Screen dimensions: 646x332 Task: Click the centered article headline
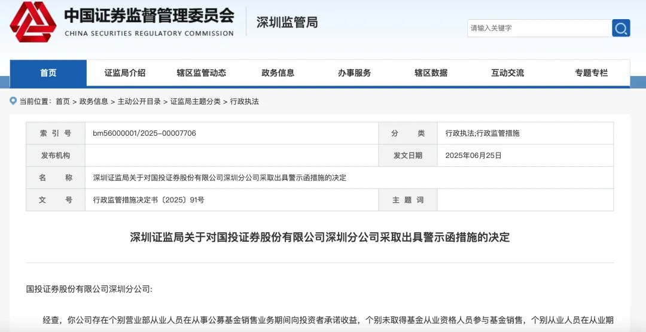click(319, 237)
